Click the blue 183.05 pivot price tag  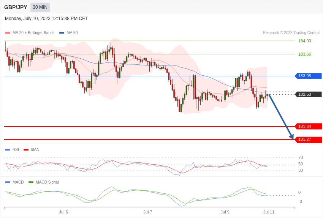[309, 76]
